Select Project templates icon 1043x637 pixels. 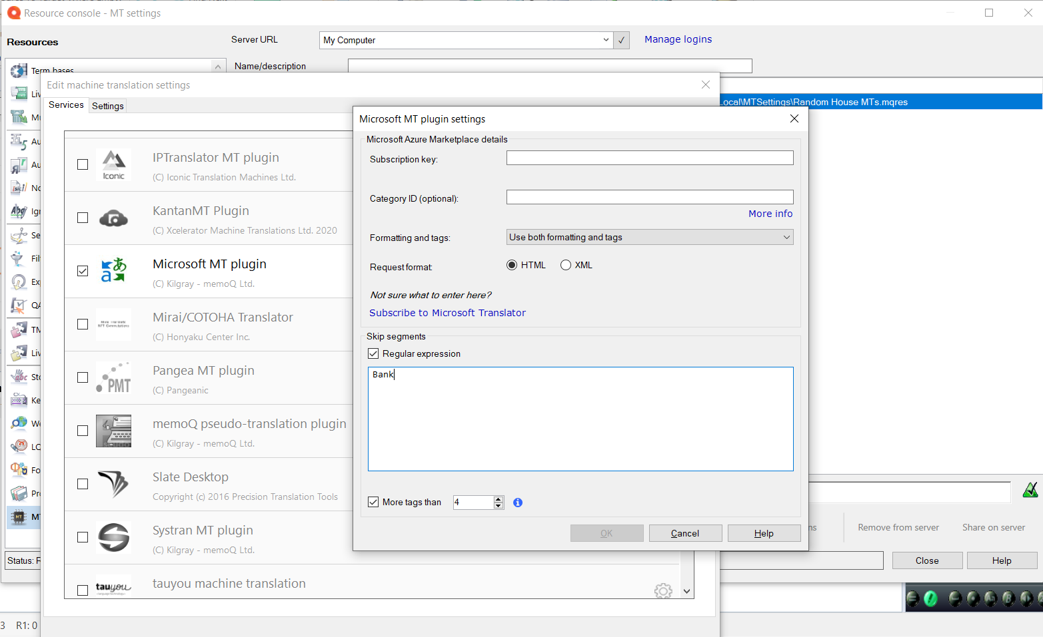(19, 493)
